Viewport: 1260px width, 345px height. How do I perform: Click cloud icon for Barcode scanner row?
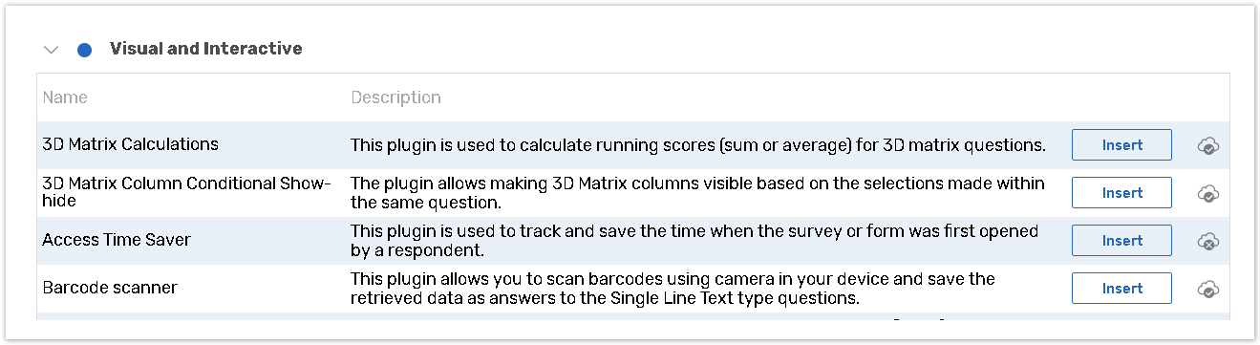pyautogui.click(x=1208, y=289)
